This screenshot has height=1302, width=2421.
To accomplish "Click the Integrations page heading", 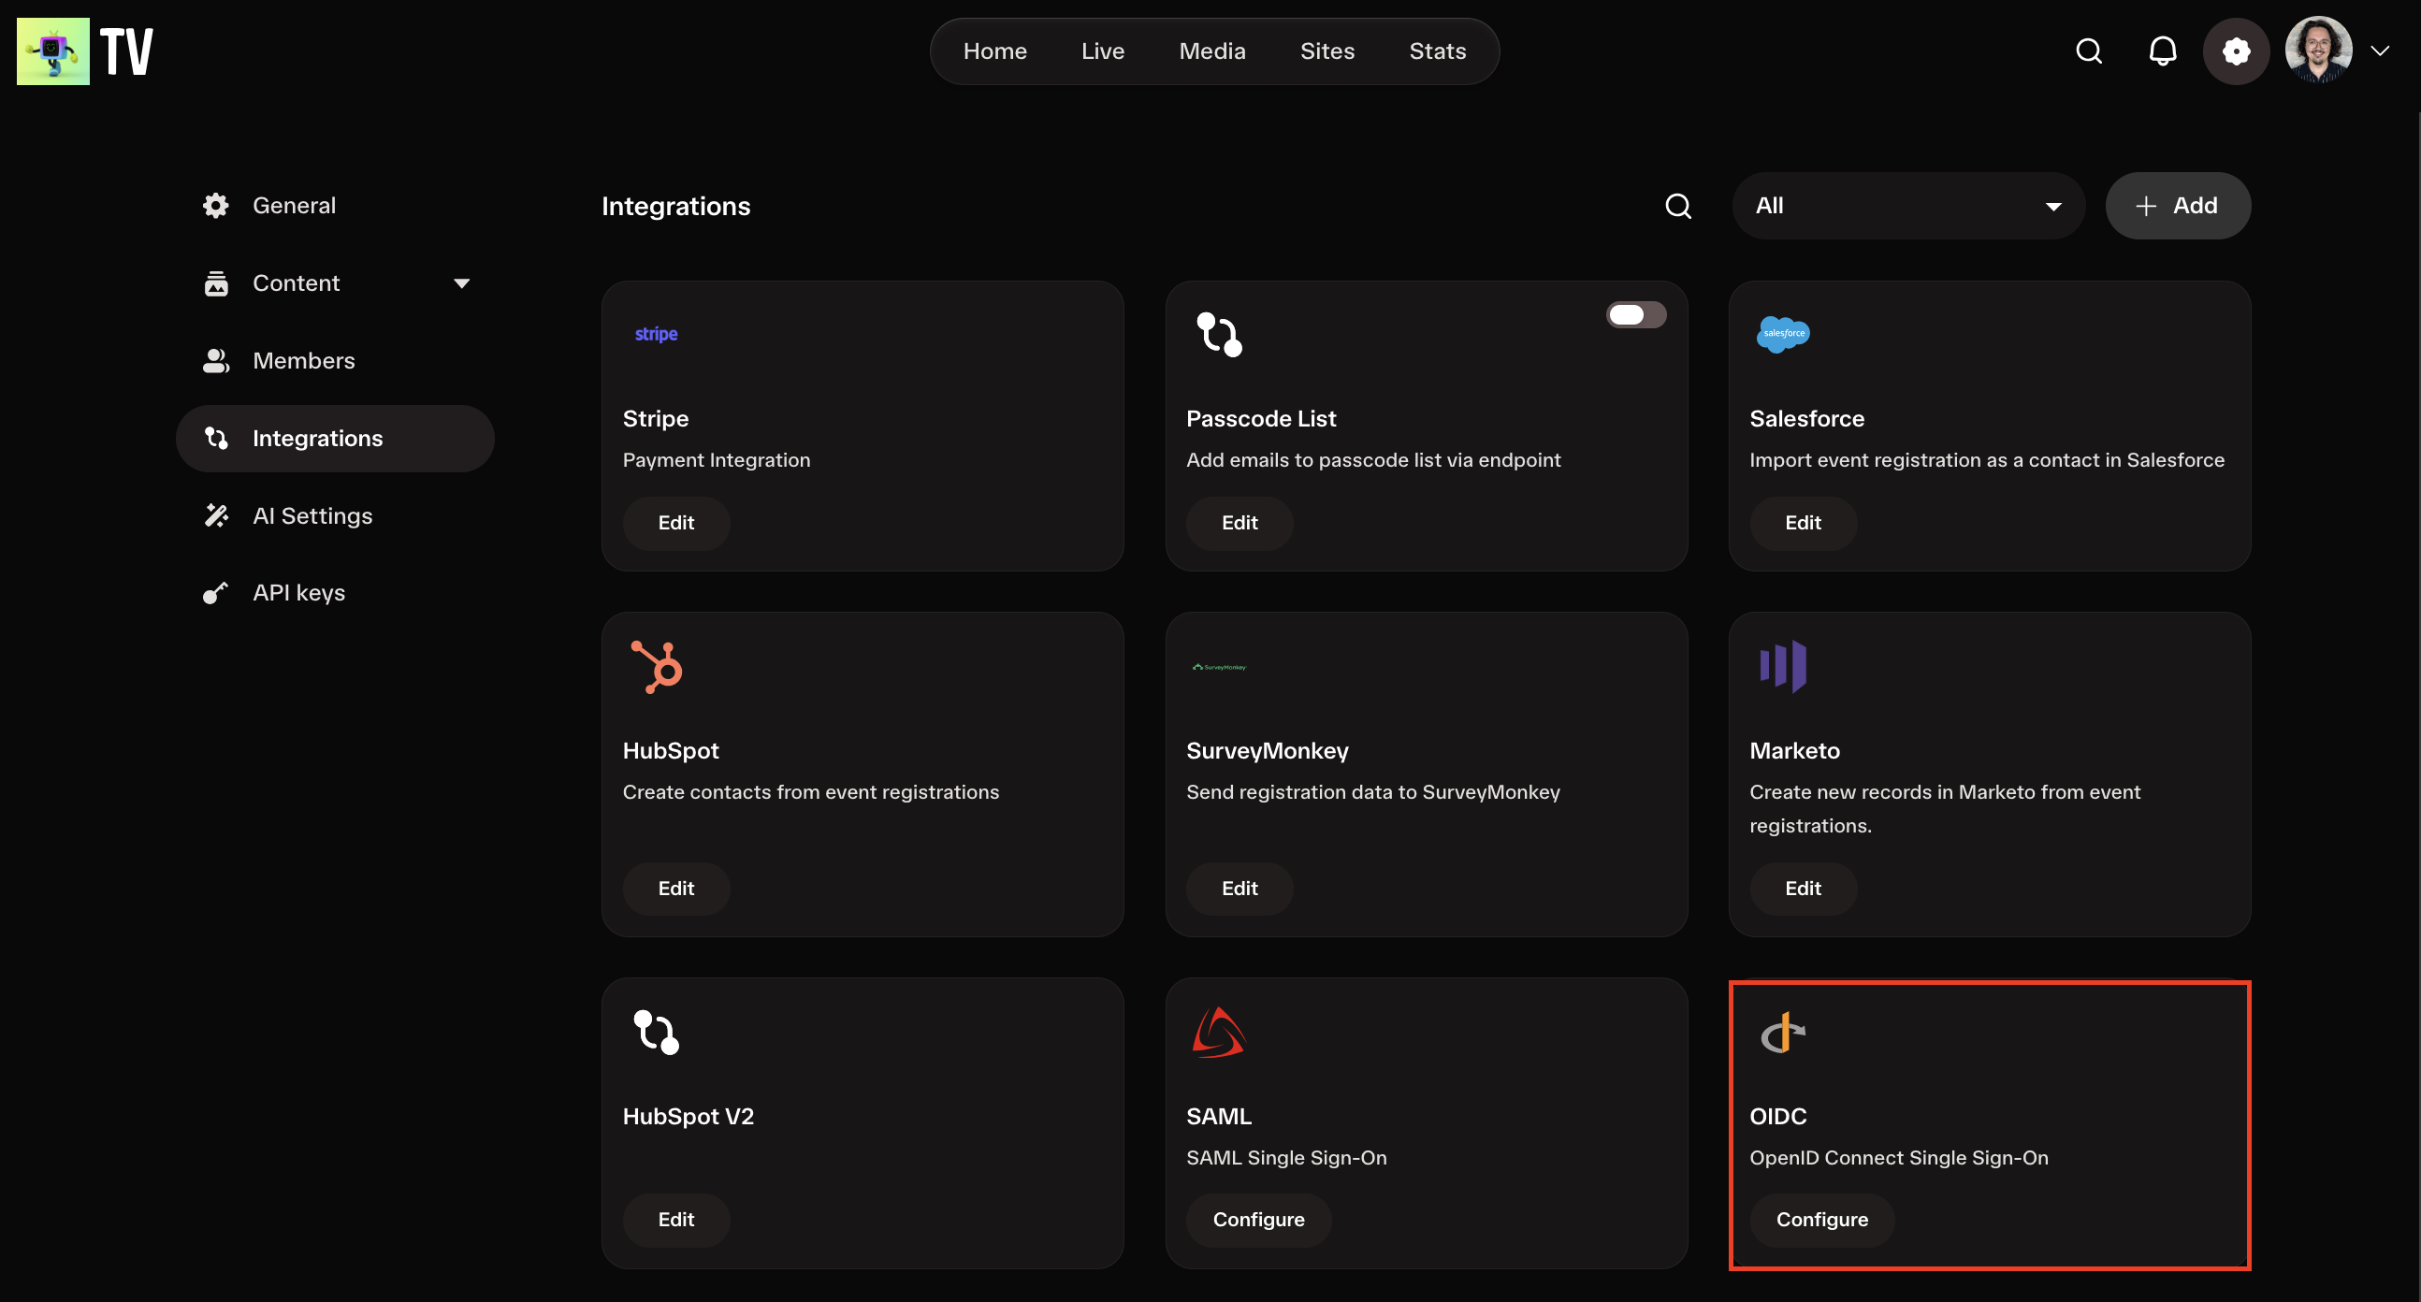I will pos(675,207).
